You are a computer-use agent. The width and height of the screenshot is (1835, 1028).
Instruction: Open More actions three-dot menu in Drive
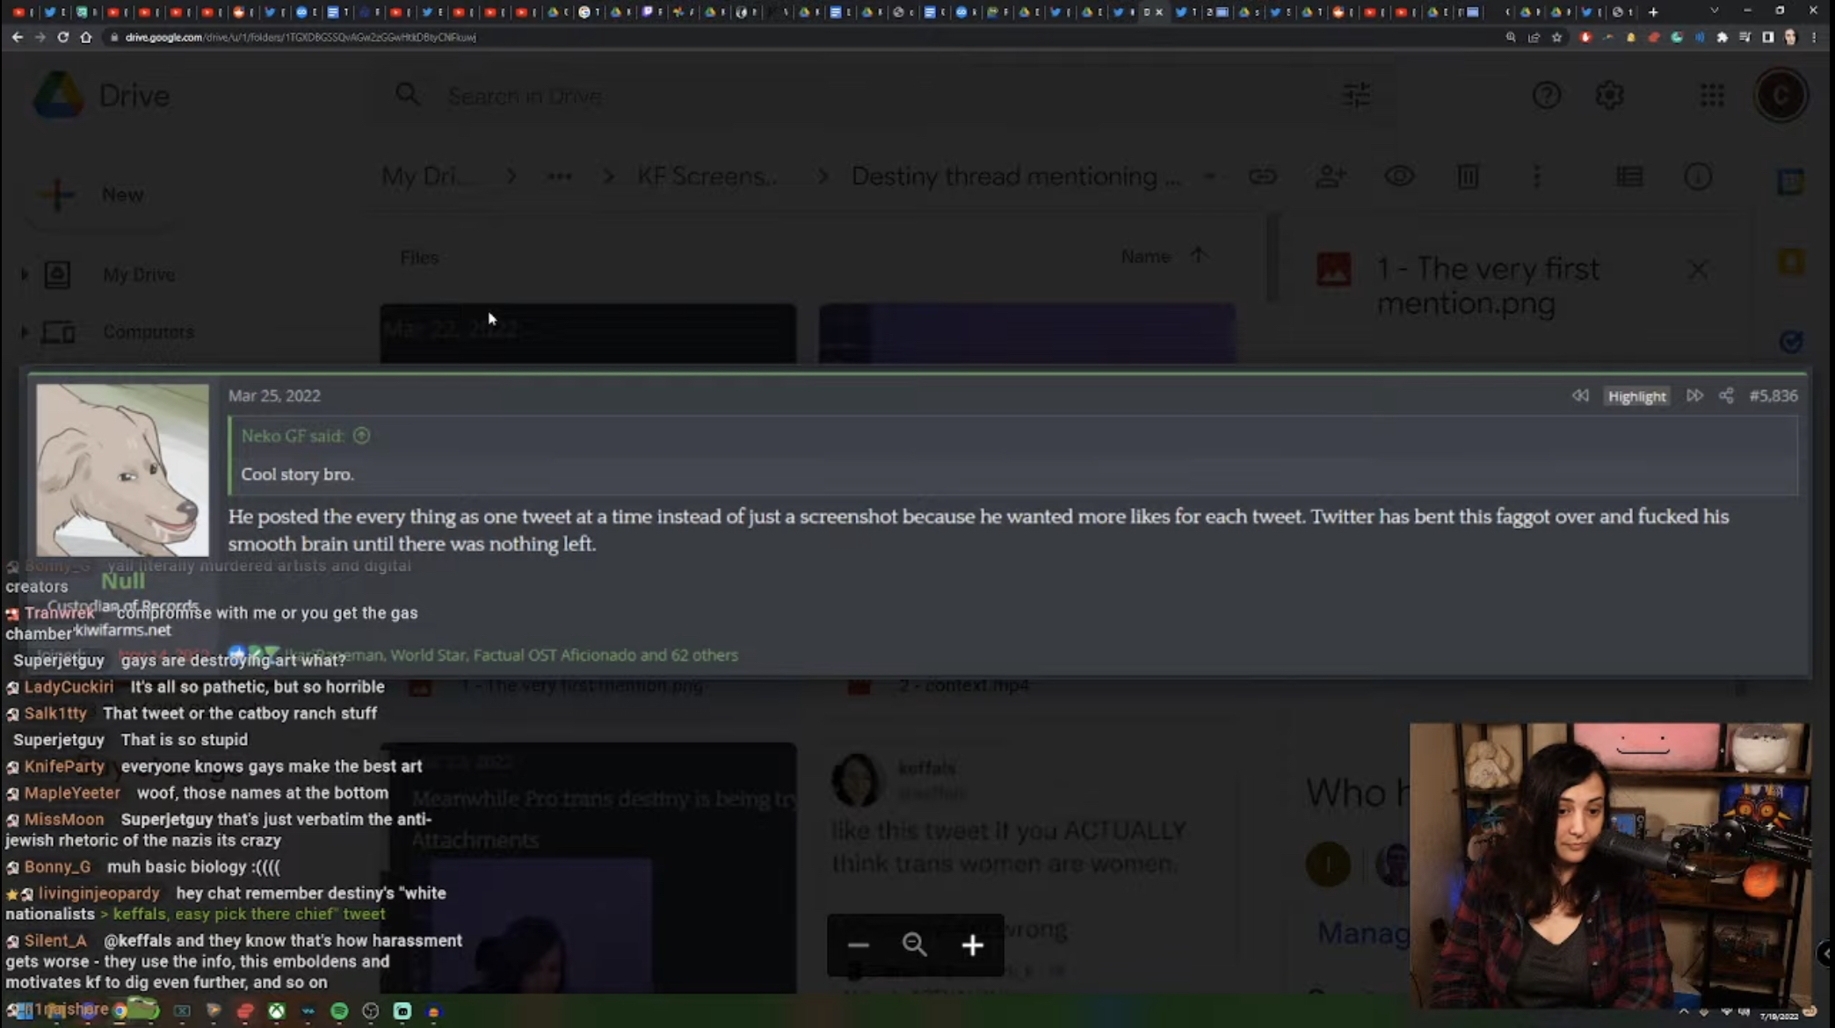1536,177
